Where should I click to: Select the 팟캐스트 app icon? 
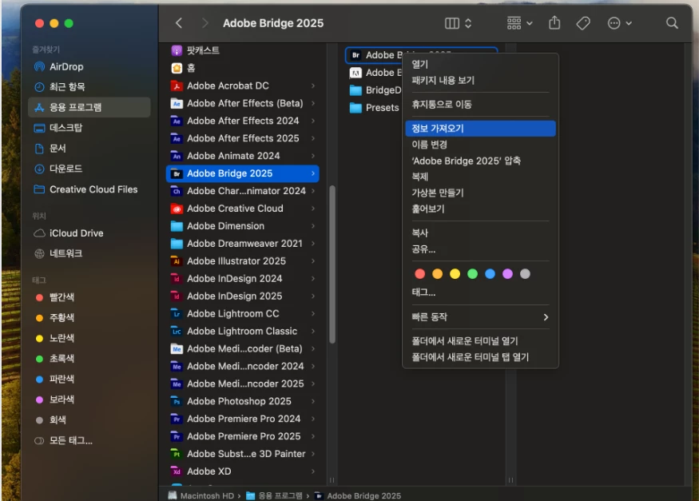(x=177, y=51)
